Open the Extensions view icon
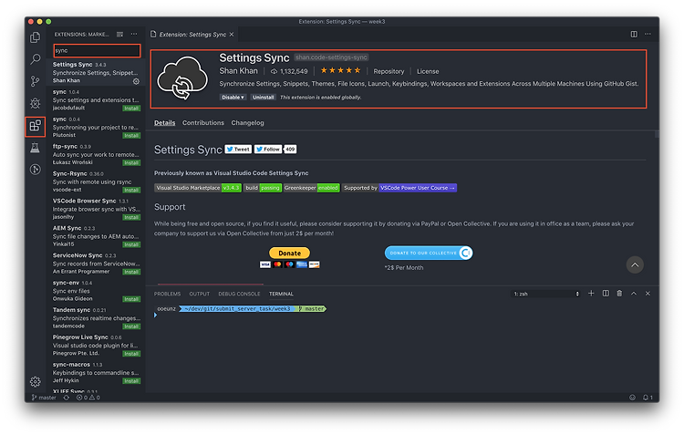This screenshot has width=684, height=435. click(36, 126)
